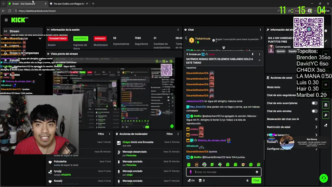Open Flxrecitaa name under Mensaje desanclado

tap(131, 156)
